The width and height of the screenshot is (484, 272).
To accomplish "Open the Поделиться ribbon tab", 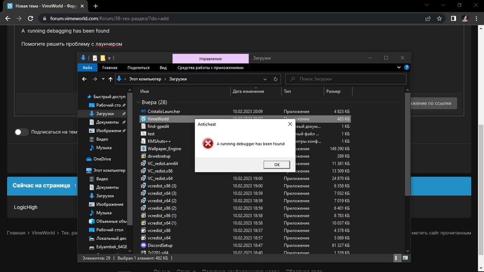I will click(138, 68).
